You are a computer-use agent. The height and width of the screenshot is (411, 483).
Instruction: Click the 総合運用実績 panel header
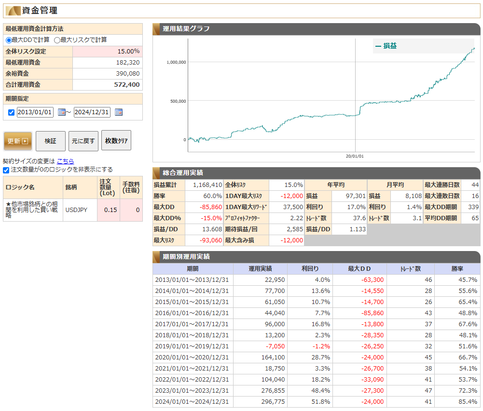pos(317,173)
